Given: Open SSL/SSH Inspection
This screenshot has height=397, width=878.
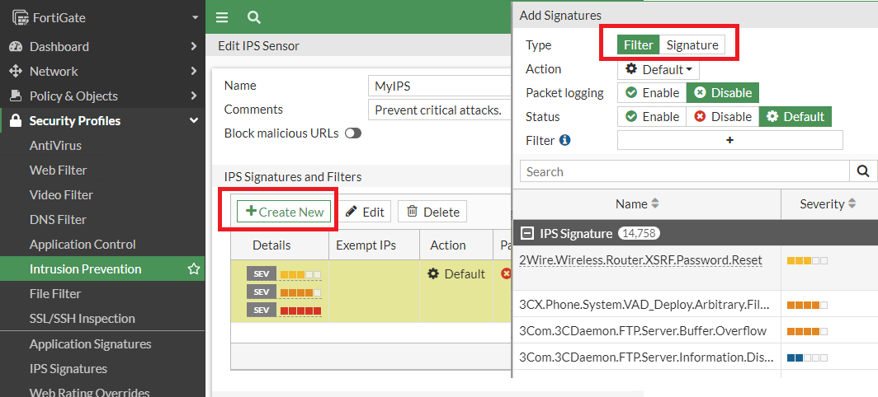Looking at the screenshot, I should [x=83, y=318].
